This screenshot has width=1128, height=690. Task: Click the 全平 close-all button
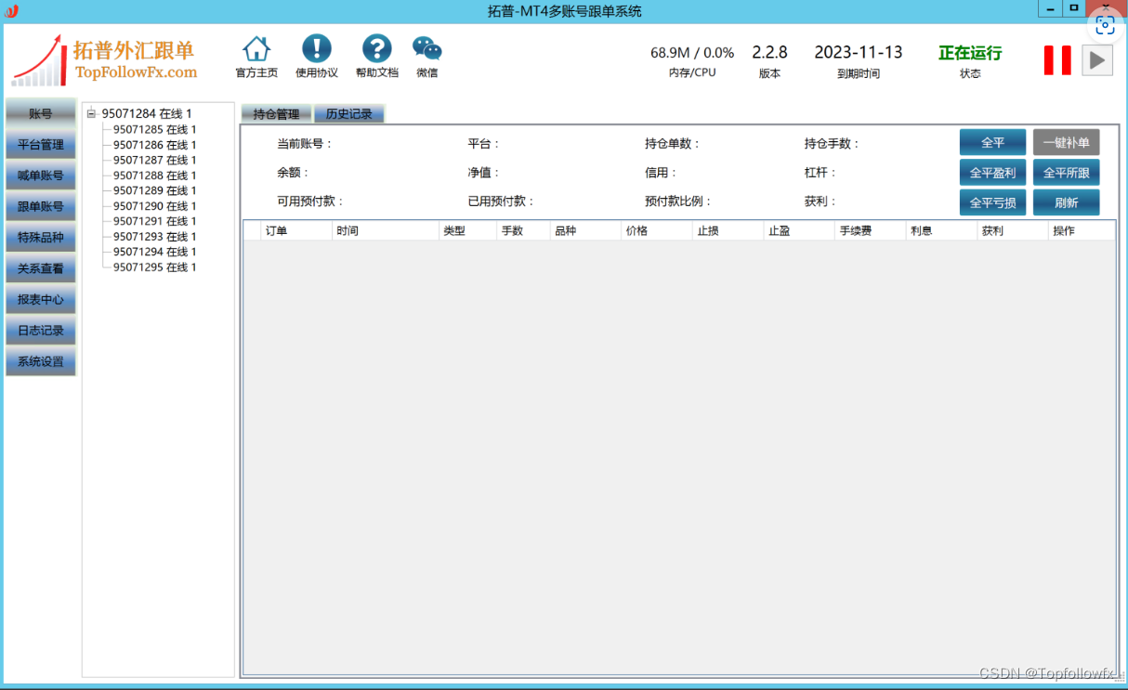[x=993, y=142]
